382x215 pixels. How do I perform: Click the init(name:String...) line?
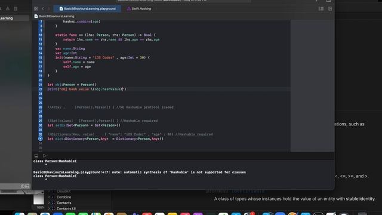click(x=102, y=57)
